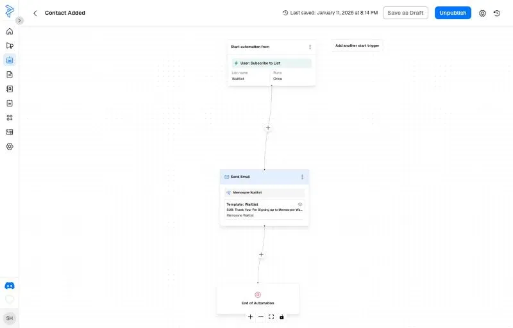Zoom out on the canvas
The width and height of the screenshot is (513, 328).
click(x=261, y=317)
